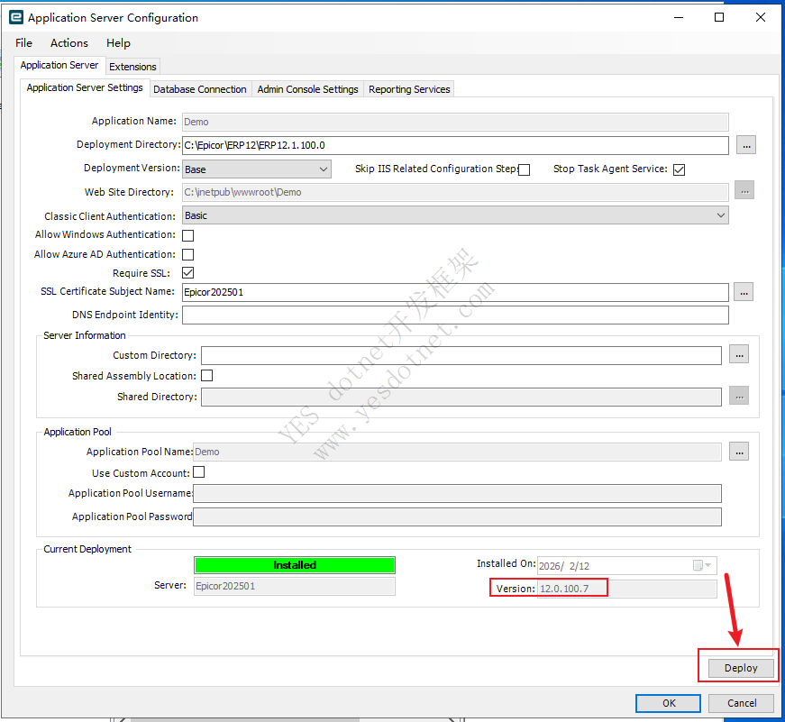Click the Epicor app icon in title bar

pyautogui.click(x=15, y=17)
